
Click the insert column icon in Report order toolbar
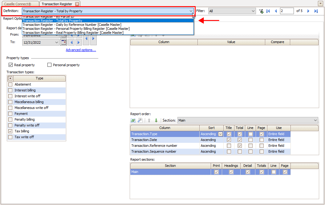coord(133,120)
